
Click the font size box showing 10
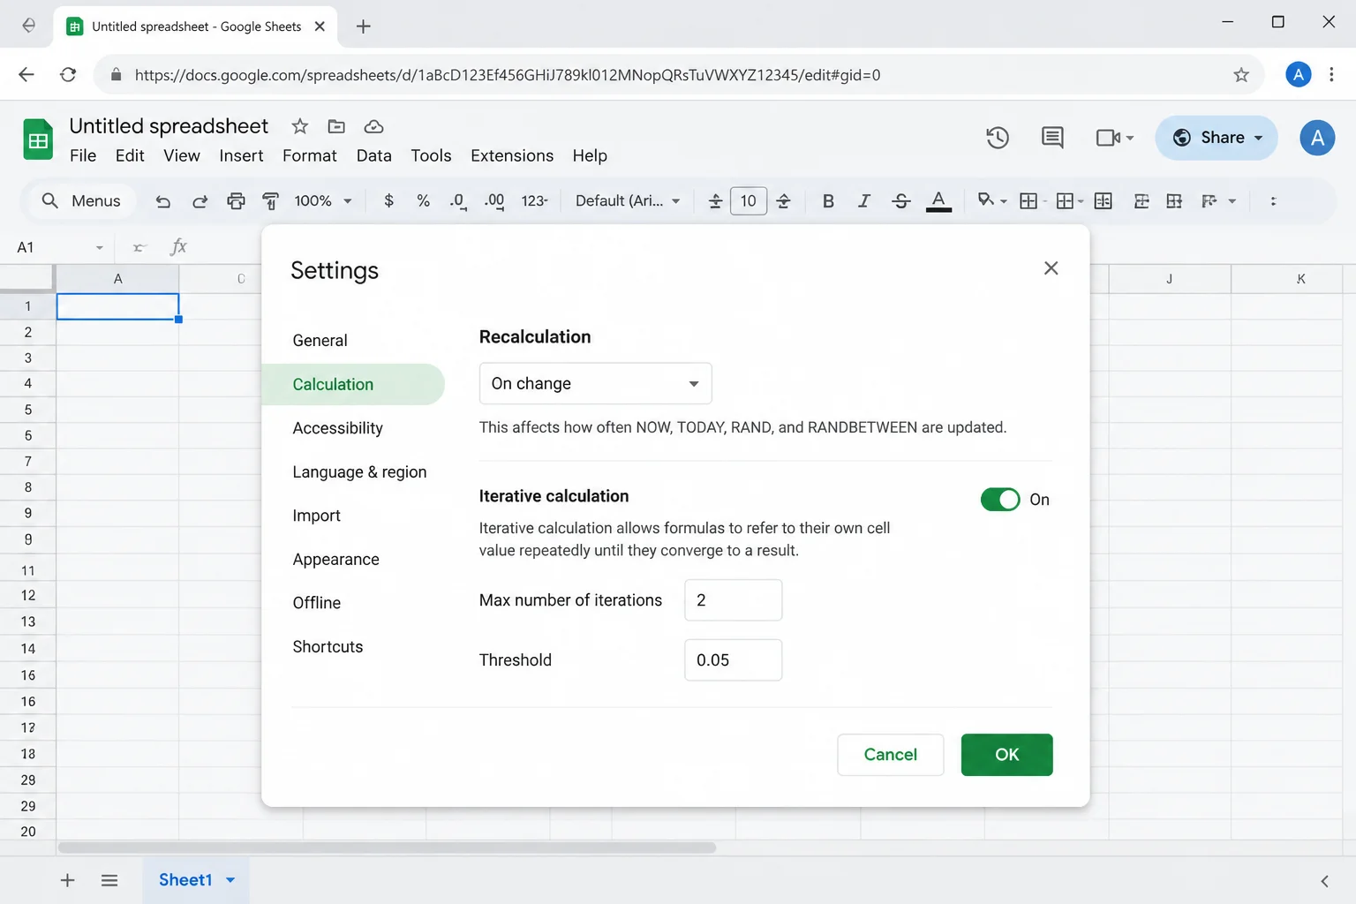click(749, 201)
